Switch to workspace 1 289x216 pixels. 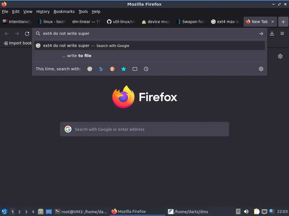12,212
